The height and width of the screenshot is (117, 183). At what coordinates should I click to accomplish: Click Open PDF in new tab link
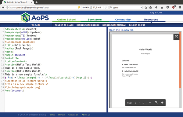tap(121, 30)
